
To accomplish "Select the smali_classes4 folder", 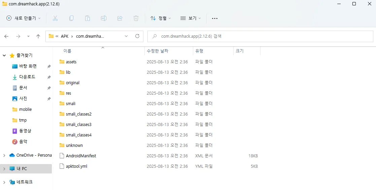I will point(79,135).
